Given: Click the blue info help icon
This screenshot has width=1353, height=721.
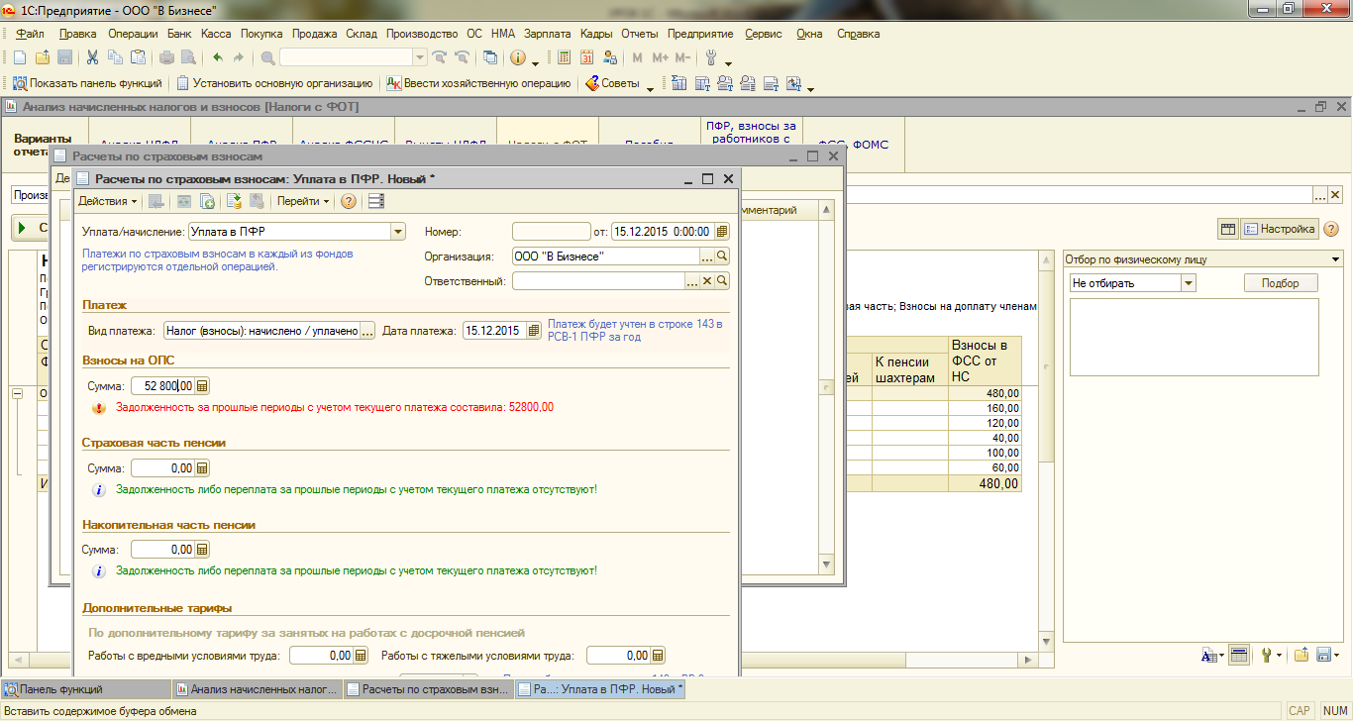Looking at the screenshot, I should pyautogui.click(x=517, y=57).
